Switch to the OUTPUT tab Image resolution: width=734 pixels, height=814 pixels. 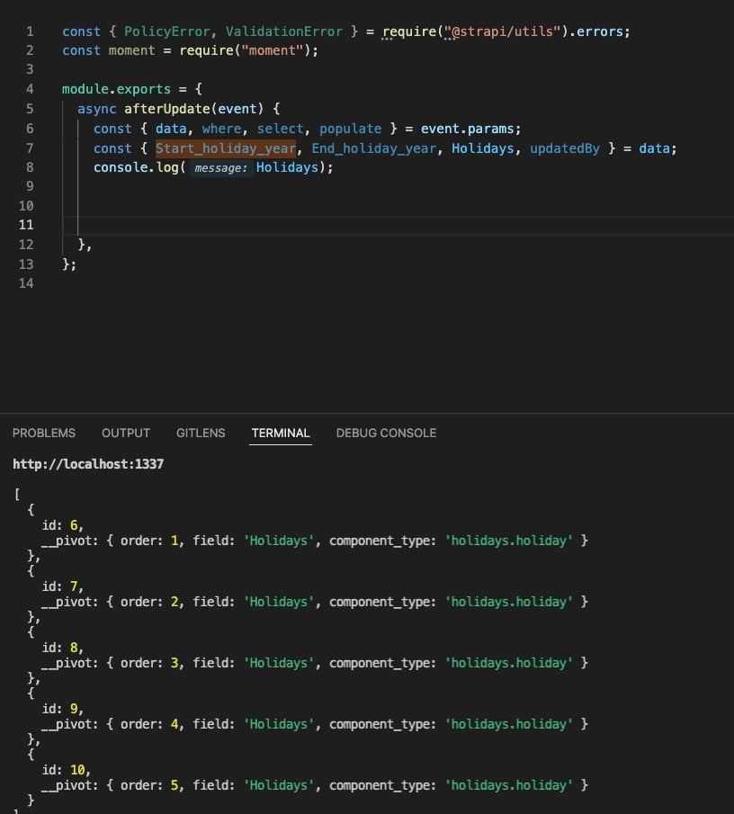pyautogui.click(x=126, y=433)
